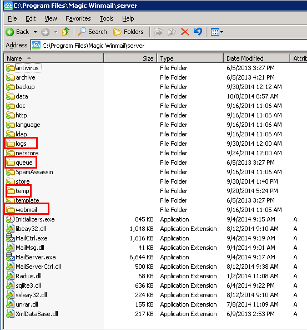This screenshot has height=330, width=307.
Task: Open the Views dropdown button
Action: tap(217, 32)
